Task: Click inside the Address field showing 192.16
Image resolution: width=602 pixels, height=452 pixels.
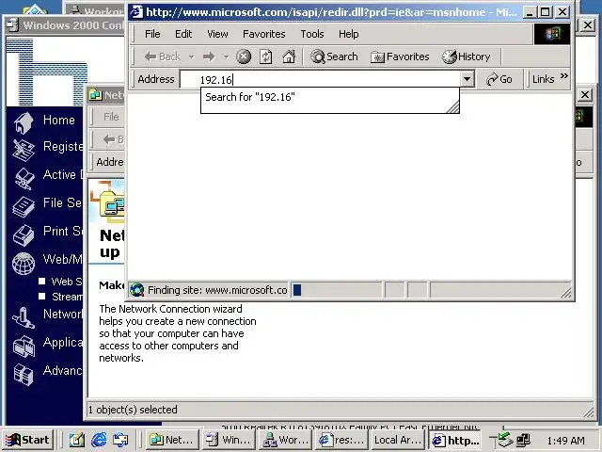Action: 321,79
